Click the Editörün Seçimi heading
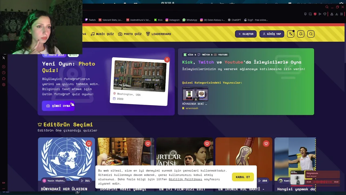 pyautogui.click(x=65, y=125)
